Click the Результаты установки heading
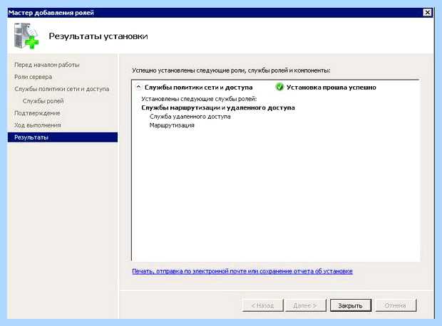The width and height of the screenshot is (442, 326). [x=98, y=36]
